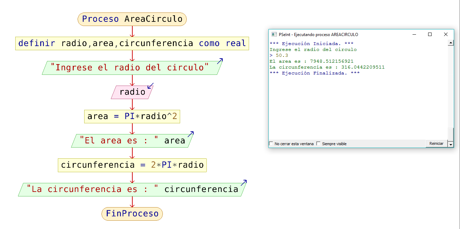The width and height of the screenshot is (460, 229).
Task: Click the scrollbar up arrow in the console
Action: tap(451, 42)
